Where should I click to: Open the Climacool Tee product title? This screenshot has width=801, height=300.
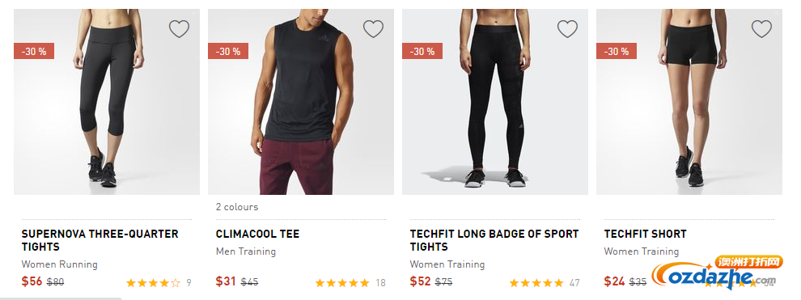(x=257, y=235)
